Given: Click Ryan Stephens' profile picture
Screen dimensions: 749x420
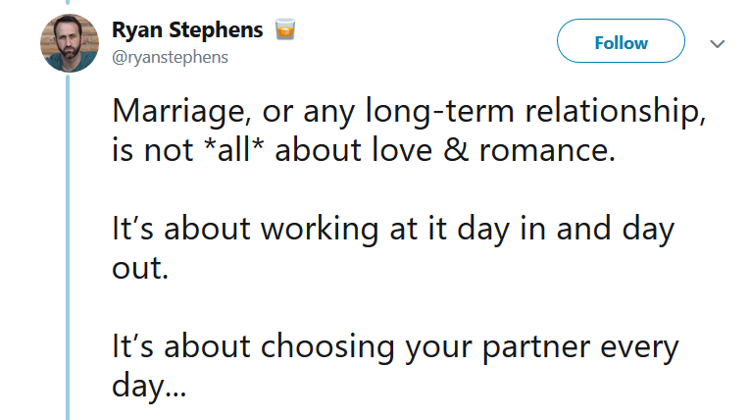Looking at the screenshot, I should tap(70, 43).
